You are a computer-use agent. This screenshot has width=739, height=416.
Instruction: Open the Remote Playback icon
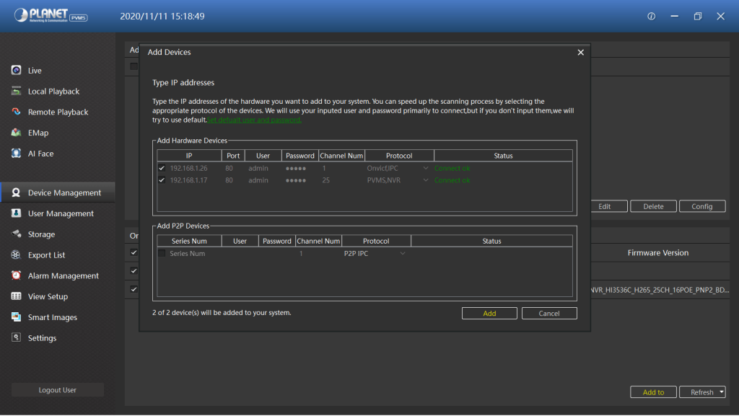16,112
